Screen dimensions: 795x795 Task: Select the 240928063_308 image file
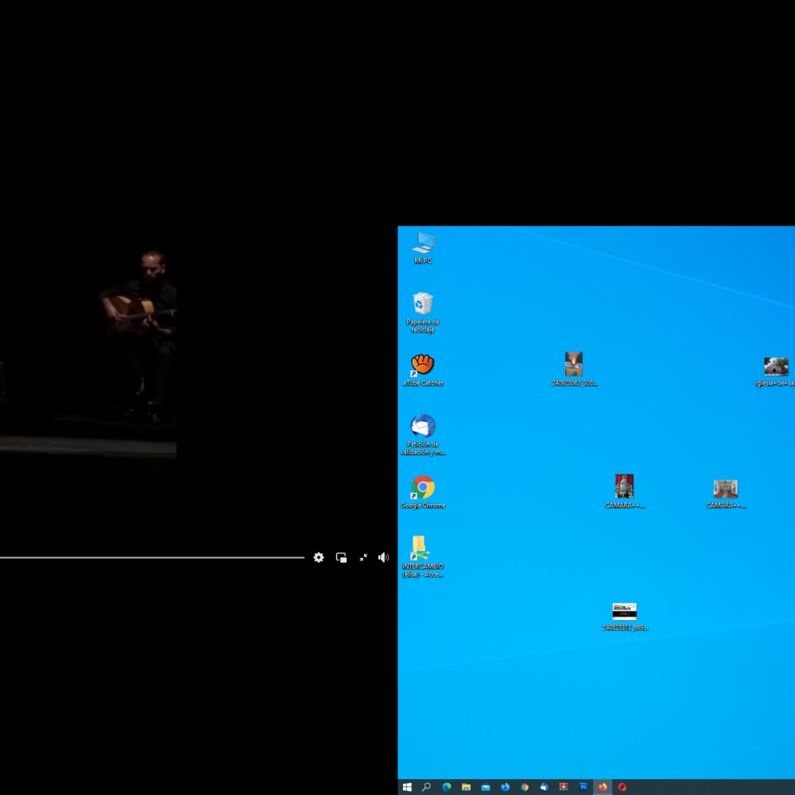pos(574,365)
